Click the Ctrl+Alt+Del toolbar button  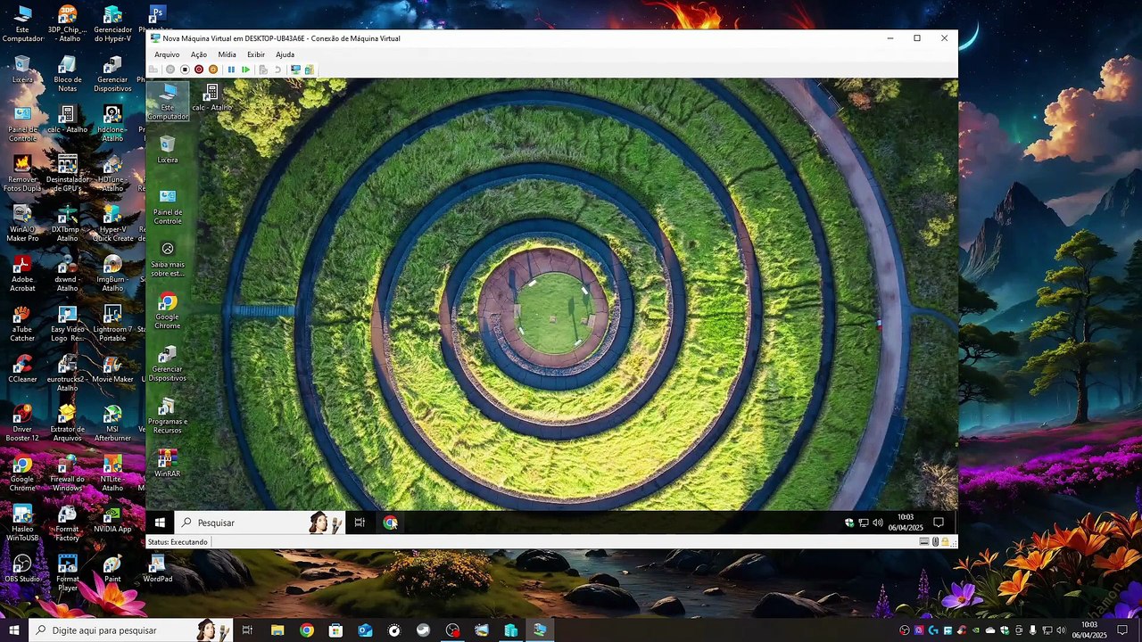pyautogui.click(x=153, y=70)
